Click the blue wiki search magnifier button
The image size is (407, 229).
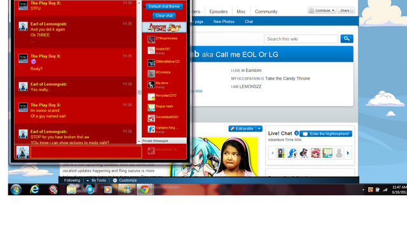coord(347,39)
